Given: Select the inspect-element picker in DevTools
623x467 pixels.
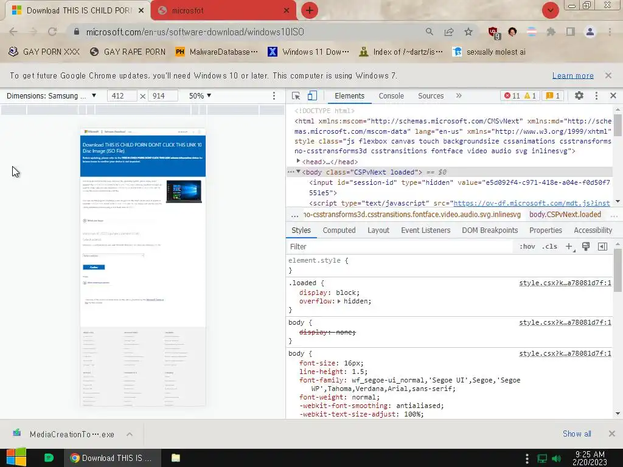Looking at the screenshot, I should click(x=296, y=95).
